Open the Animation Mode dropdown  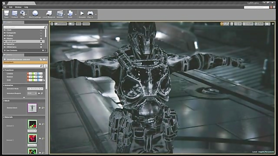(x=35, y=88)
